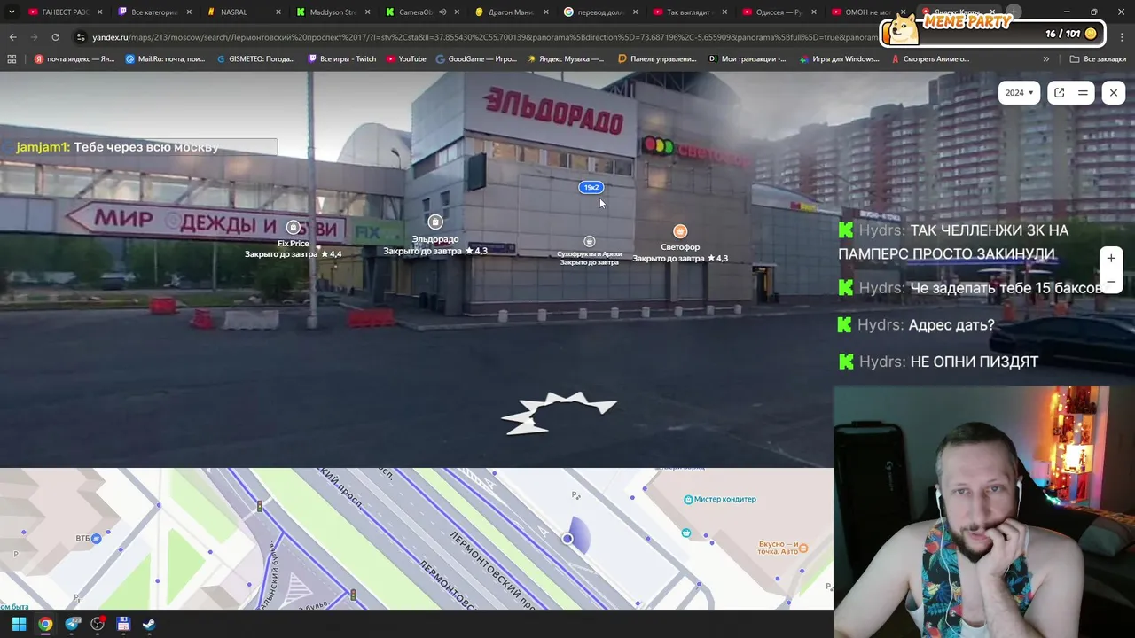Click the panorama share/open-in-new icon

[x=1059, y=92]
